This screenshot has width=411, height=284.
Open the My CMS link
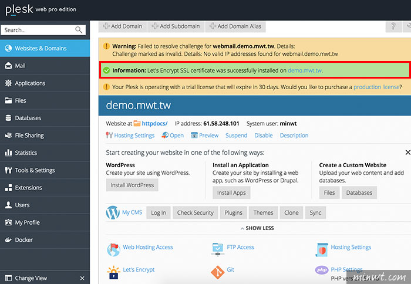point(132,212)
